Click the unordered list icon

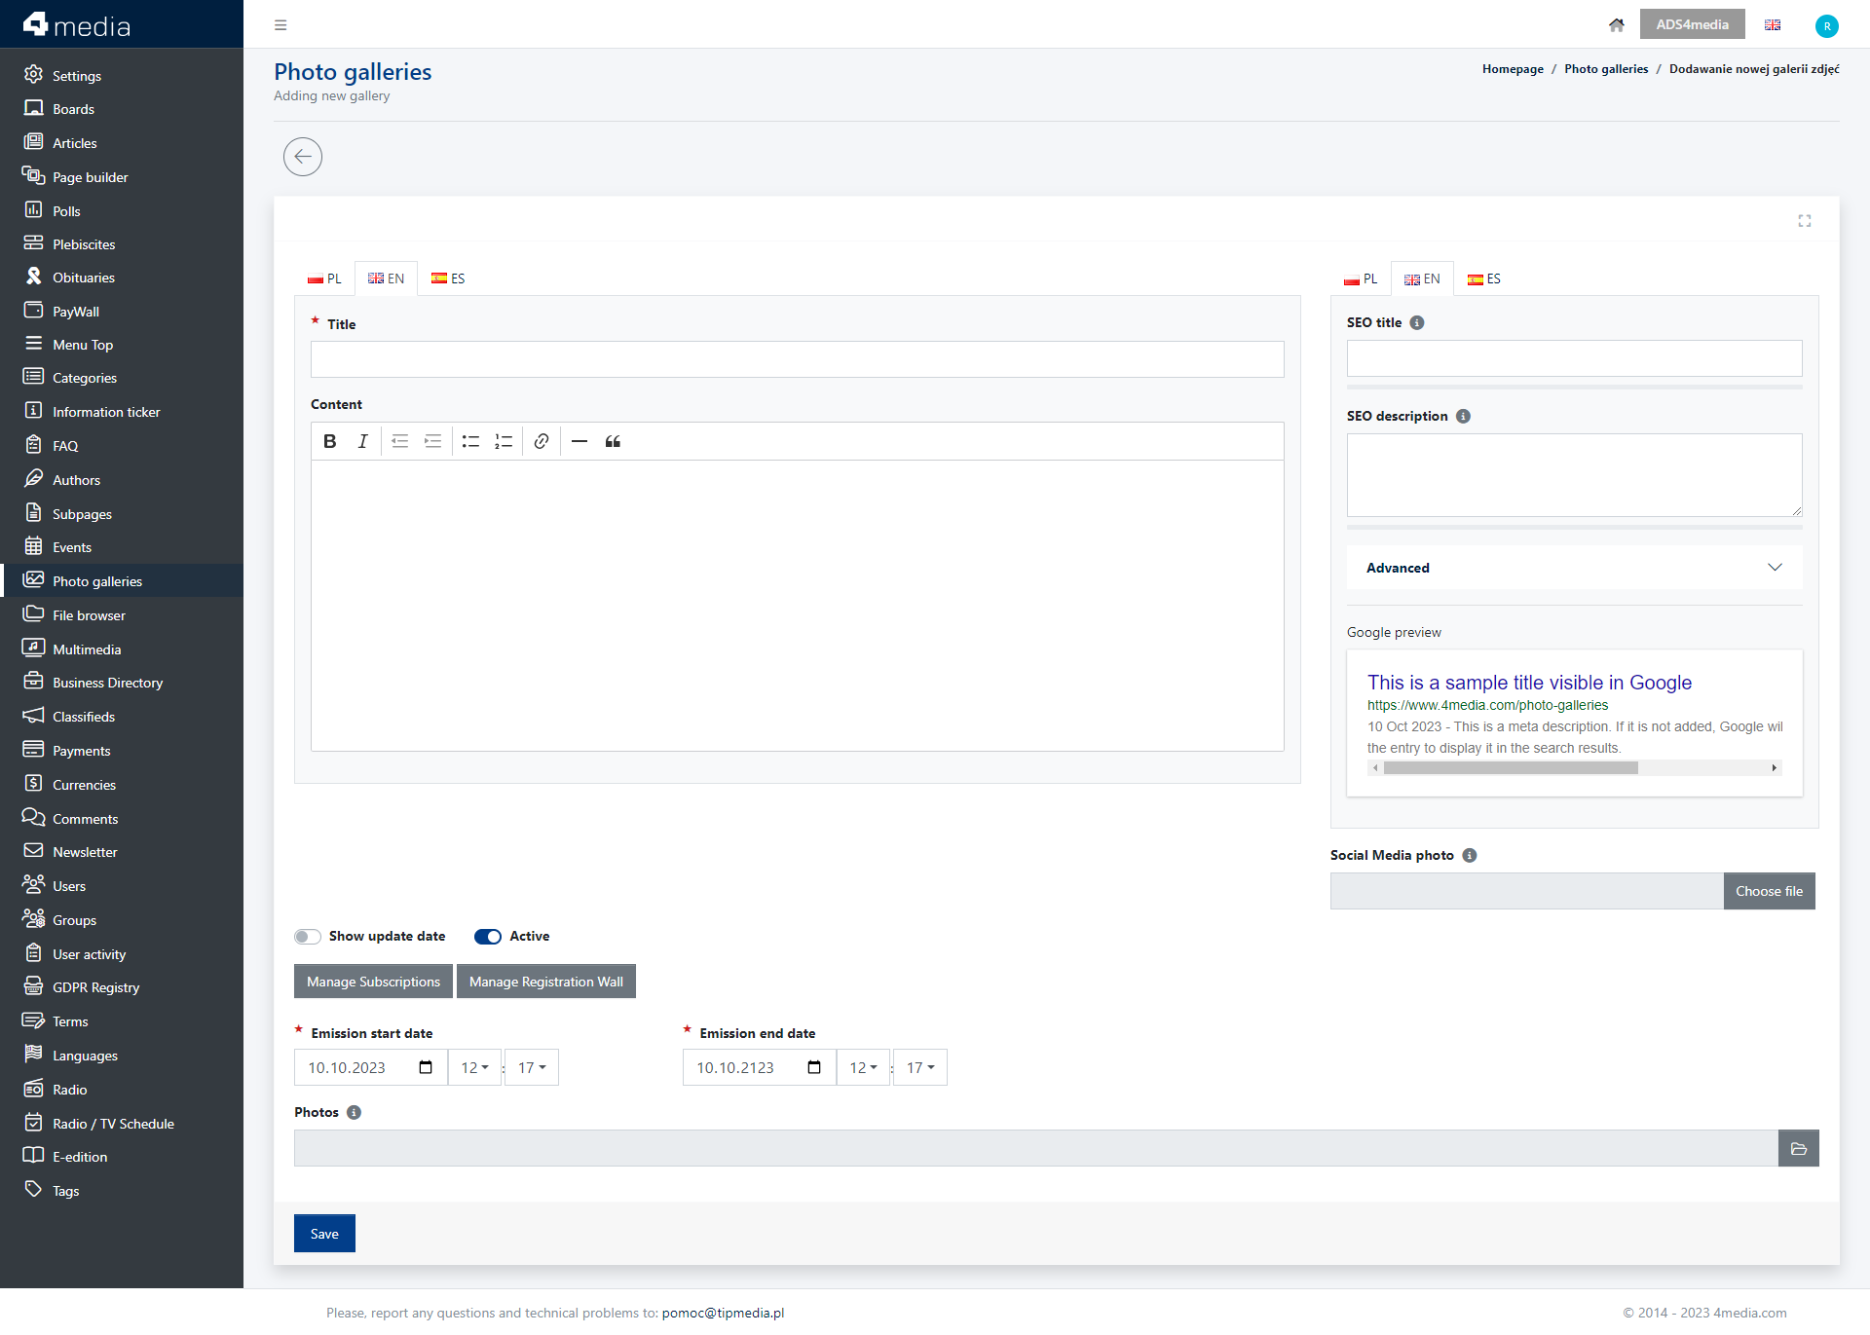click(x=469, y=441)
